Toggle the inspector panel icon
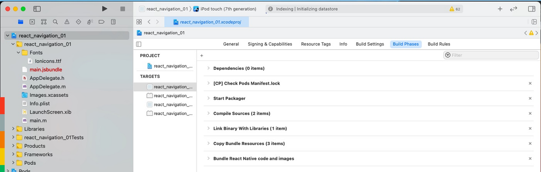This screenshot has width=541, height=172. 532,8
